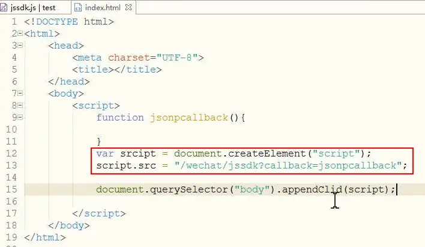Screen dimensions: 425x247
Task: Place cursor in the title tag line
Action: [117, 70]
